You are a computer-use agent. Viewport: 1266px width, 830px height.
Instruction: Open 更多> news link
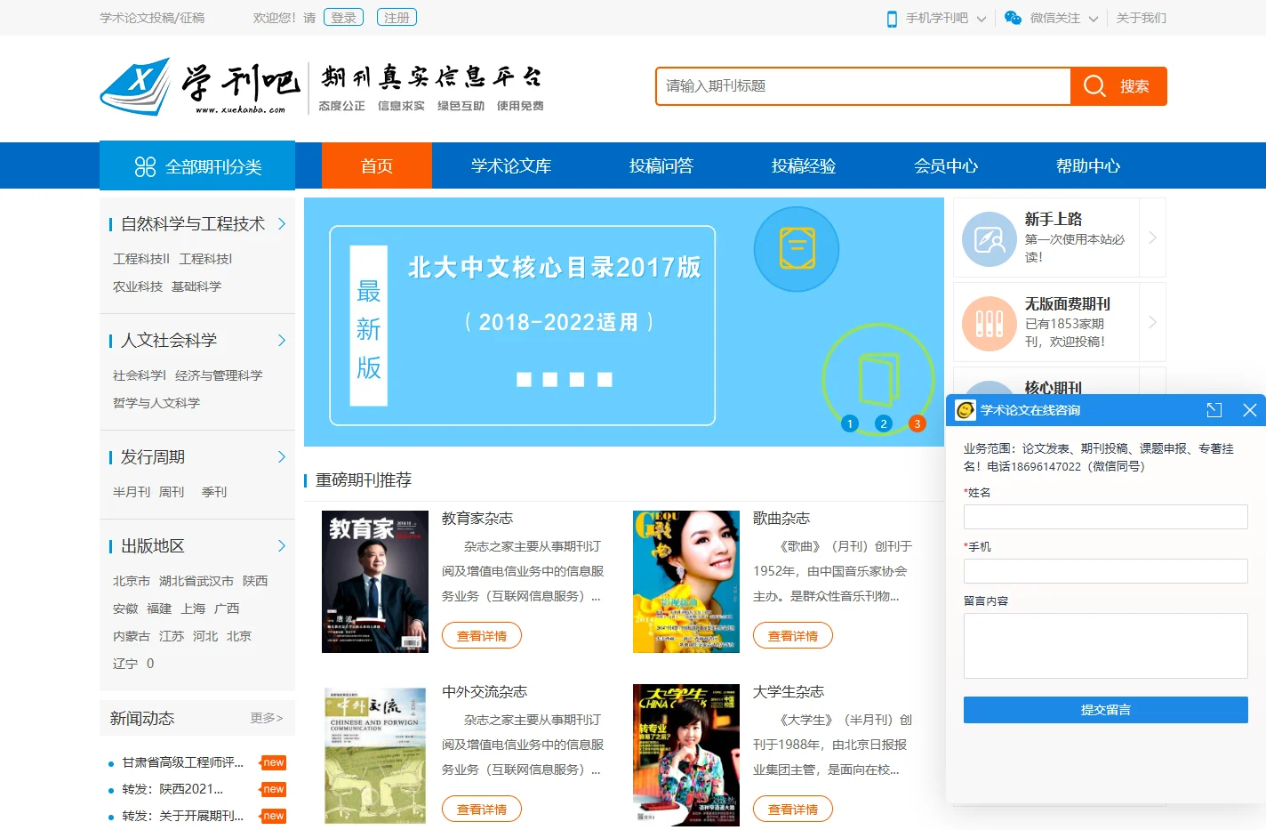pos(267,718)
